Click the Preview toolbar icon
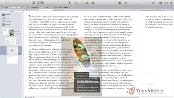The image size is (174, 98). [x=120, y=3]
